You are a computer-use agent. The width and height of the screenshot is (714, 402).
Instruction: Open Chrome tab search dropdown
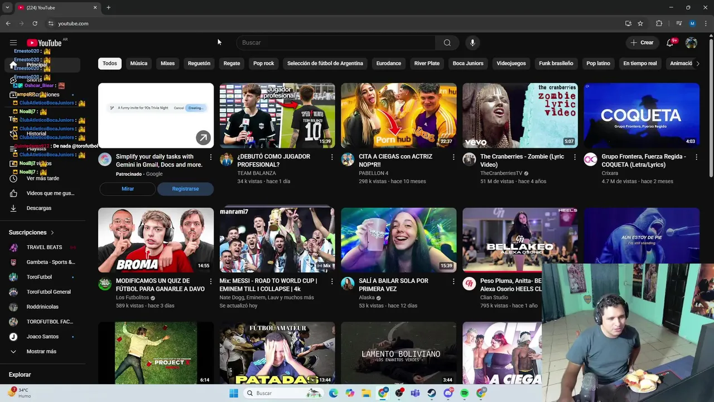pos(7,7)
